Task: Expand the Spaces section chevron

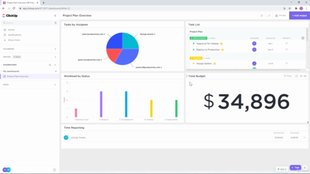Action: [x=55, y=57]
